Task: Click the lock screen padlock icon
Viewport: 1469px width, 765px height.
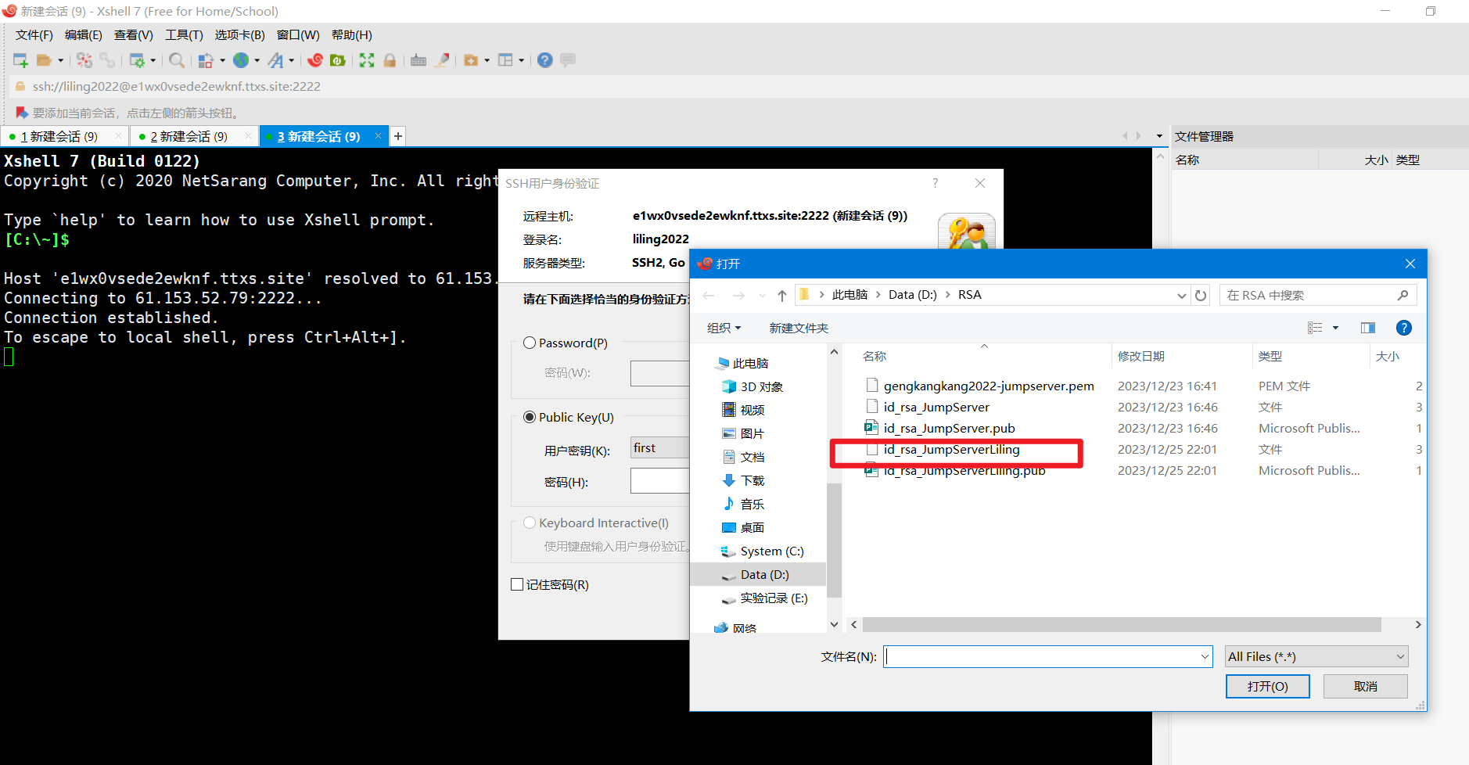Action: tap(390, 60)
